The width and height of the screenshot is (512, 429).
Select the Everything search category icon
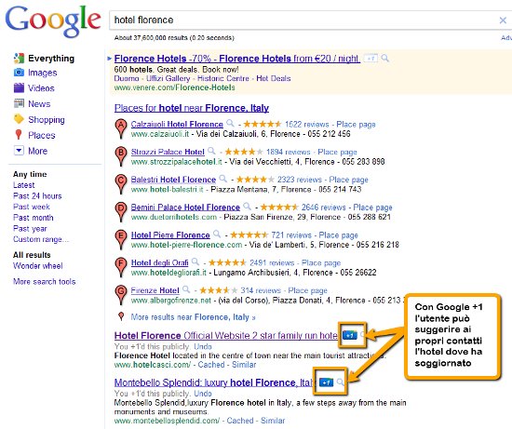(x=19, y=58)
